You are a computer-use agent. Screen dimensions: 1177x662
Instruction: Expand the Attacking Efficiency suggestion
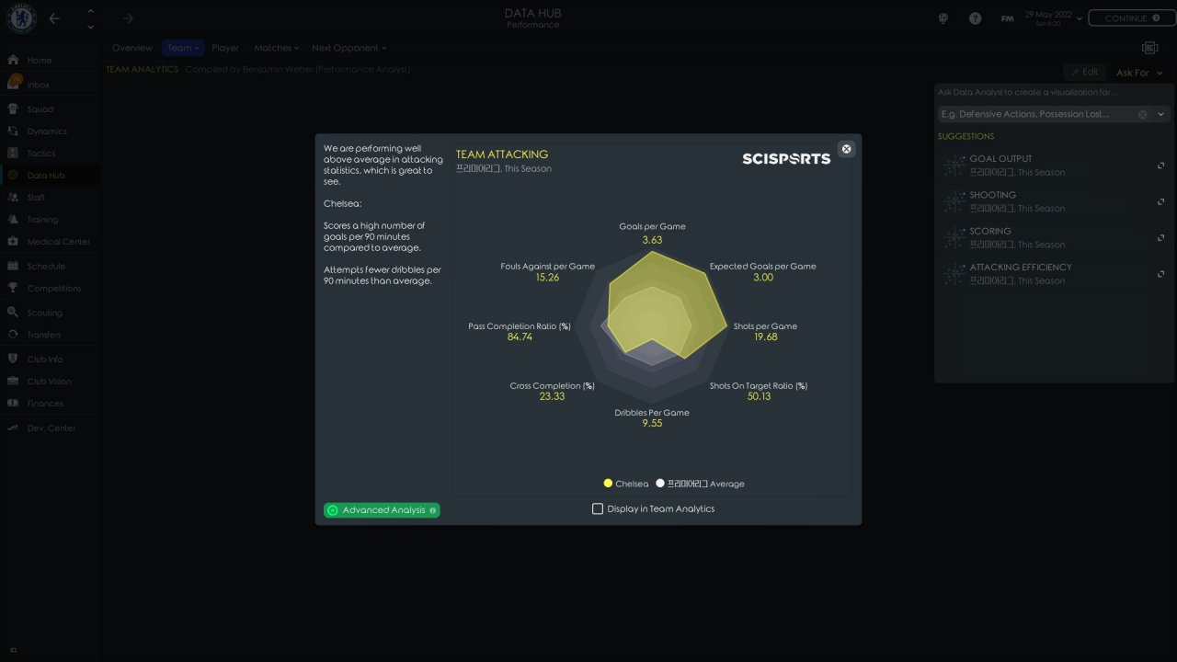1160,274
